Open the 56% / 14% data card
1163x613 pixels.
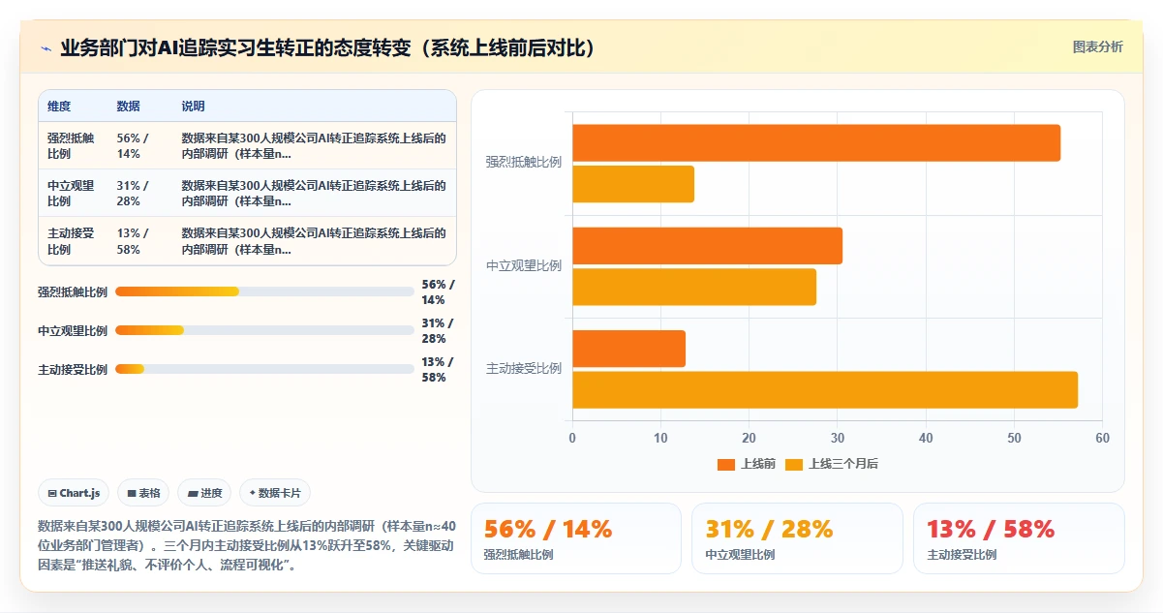pyautogui.click(x=576, y=538)
